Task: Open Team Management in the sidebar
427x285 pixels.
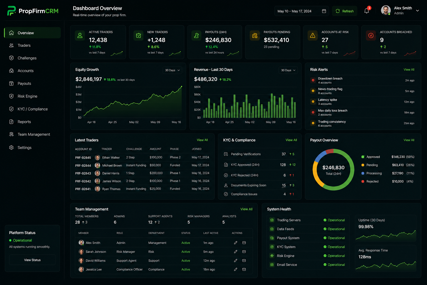Action: pyautogui.click(x=32, y=134)
